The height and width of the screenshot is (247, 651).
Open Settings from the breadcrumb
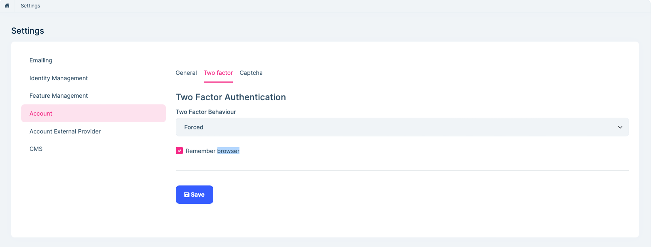[x=30, y=6]
